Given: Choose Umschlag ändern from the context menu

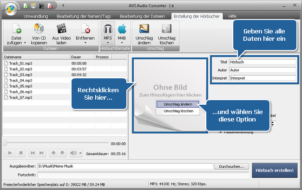Looking at the screenshot, I should coord(178,104).
